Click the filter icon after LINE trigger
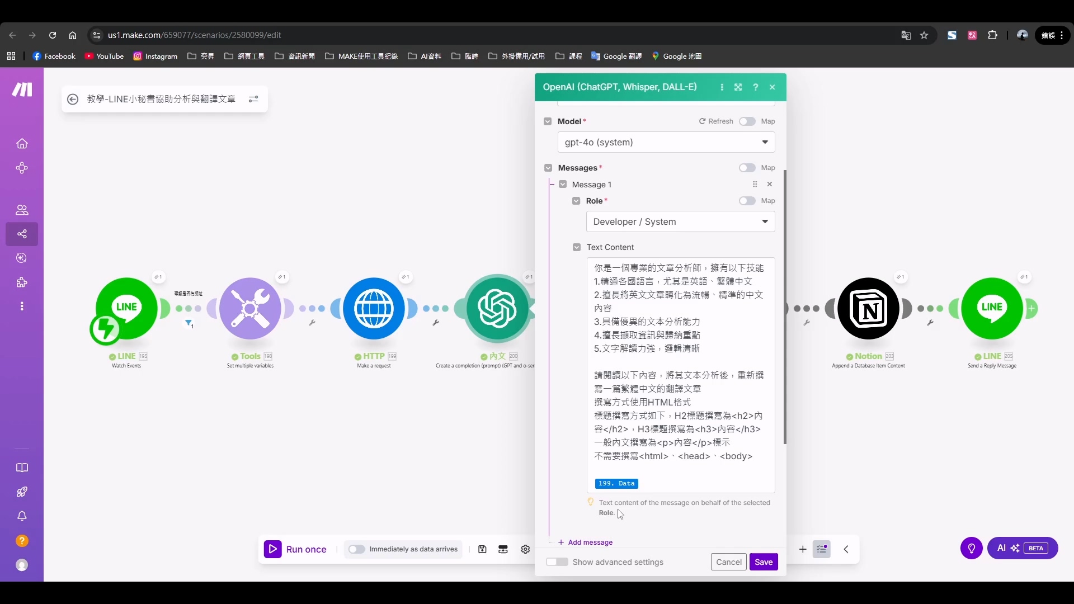 (189, 323)
